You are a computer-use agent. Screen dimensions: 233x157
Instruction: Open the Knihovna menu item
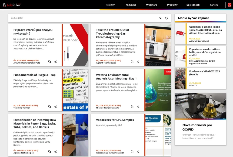coord(131,5)
